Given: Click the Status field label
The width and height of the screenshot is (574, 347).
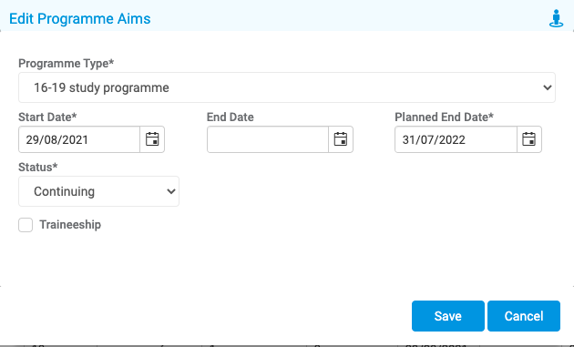Looking at the screenshot, I should (38, 168).
